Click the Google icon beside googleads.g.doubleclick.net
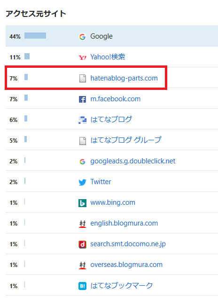The height and width of the screenshot is (298, 218). click(82, 161)
